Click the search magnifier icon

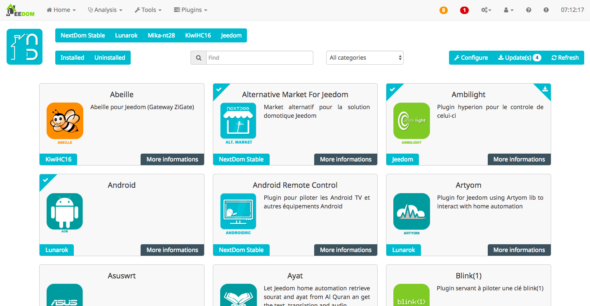(x=198, y=58)
